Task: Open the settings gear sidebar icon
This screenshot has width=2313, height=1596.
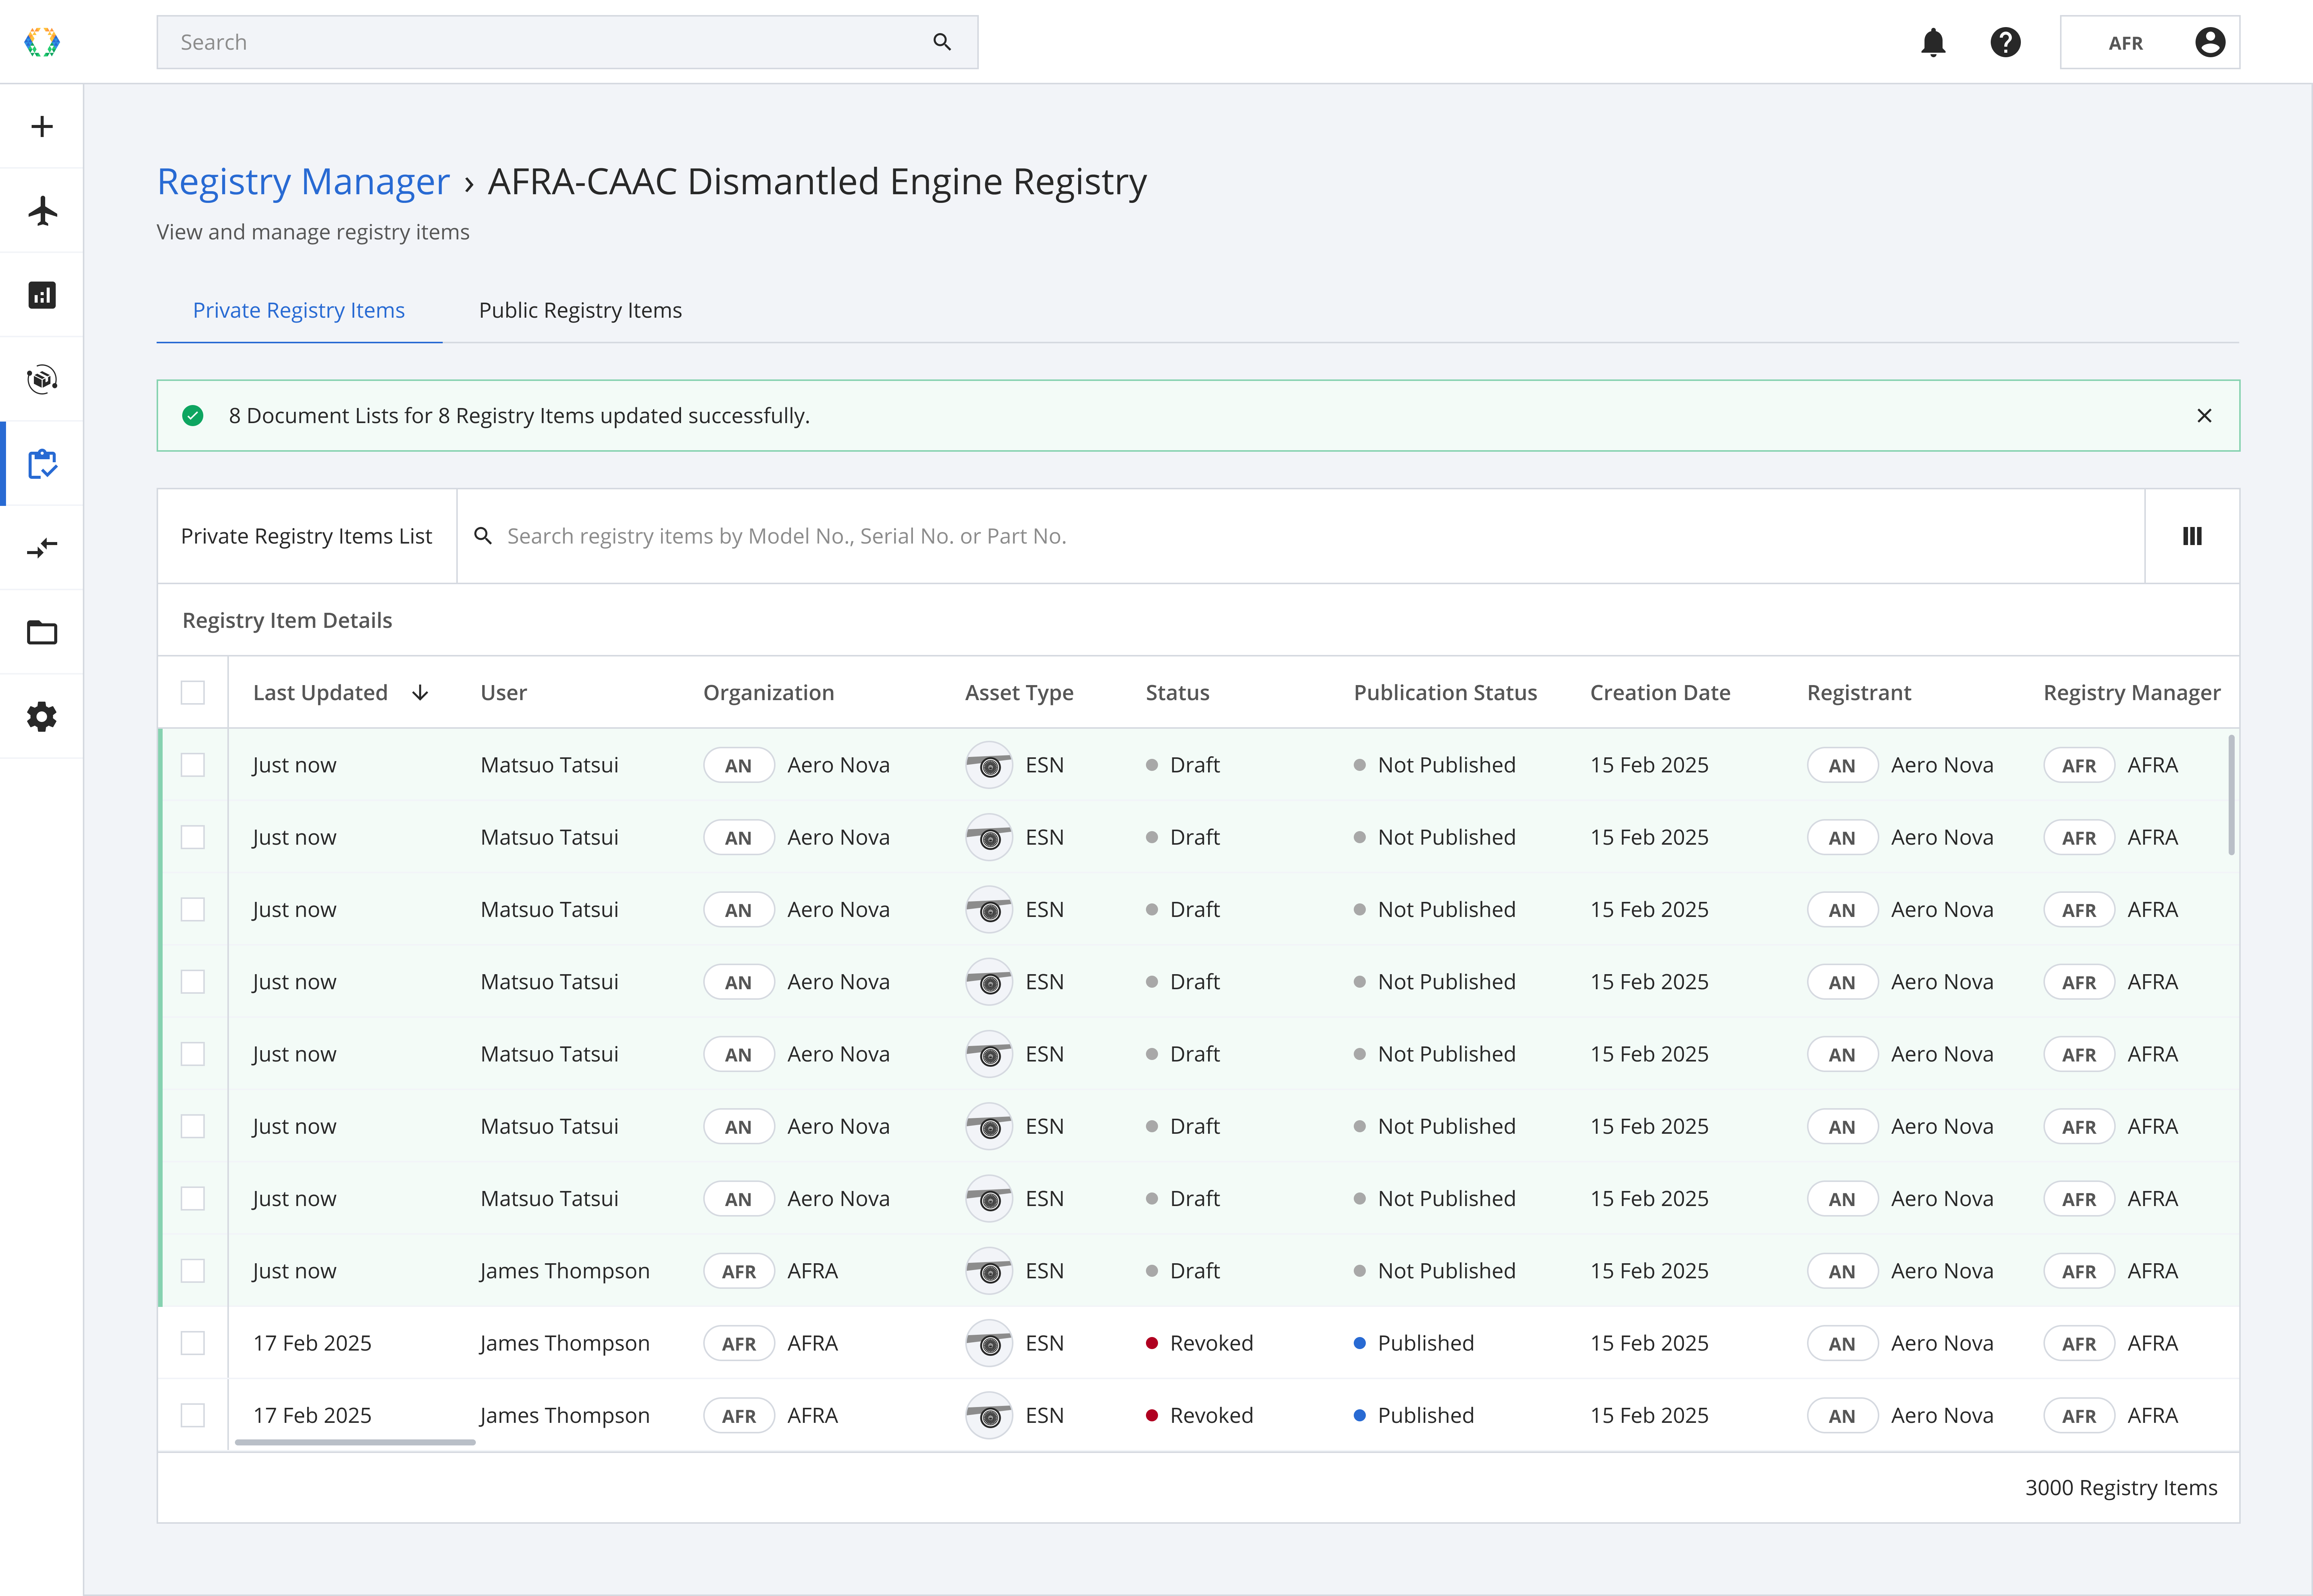Action: 42,717
